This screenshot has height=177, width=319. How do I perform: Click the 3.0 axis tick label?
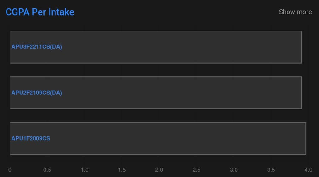234,170
